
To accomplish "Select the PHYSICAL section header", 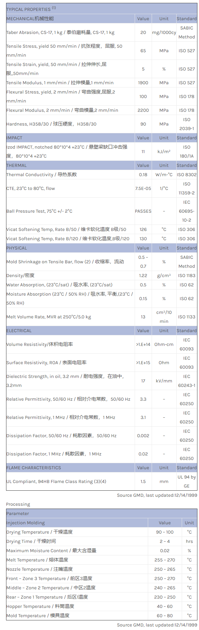I will pos(17,248).
